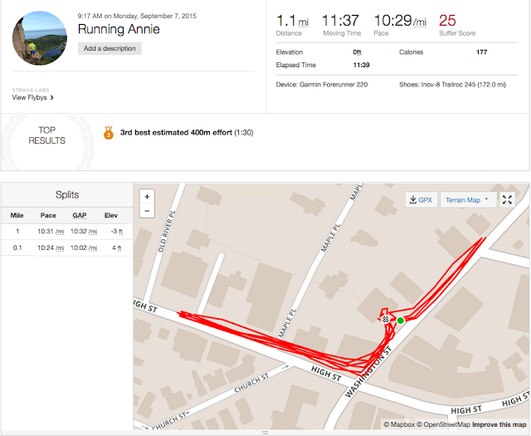This screenshot has height=436, width=531.
Task: Add a description to the activity
Action: click(110, 49)
